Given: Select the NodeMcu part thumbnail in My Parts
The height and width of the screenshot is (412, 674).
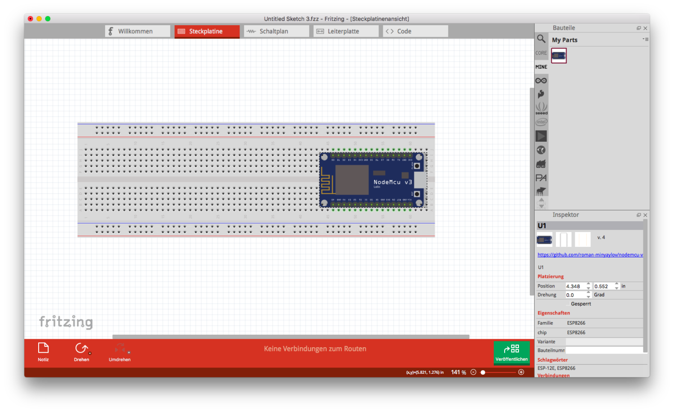Looking at the screenshot, I should tap(559, 55).
